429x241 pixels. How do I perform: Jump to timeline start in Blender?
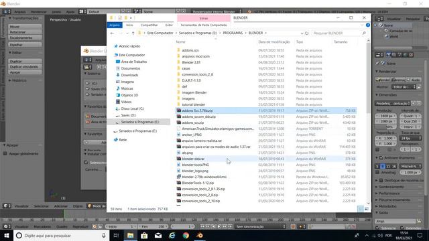coord(202,226)
